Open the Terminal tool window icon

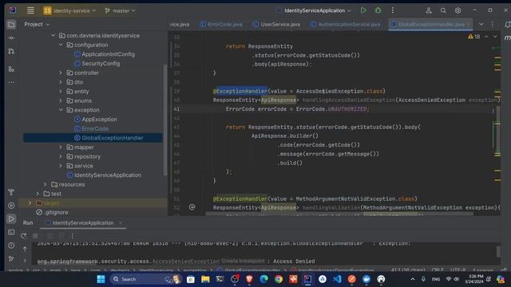pos(11,232)
